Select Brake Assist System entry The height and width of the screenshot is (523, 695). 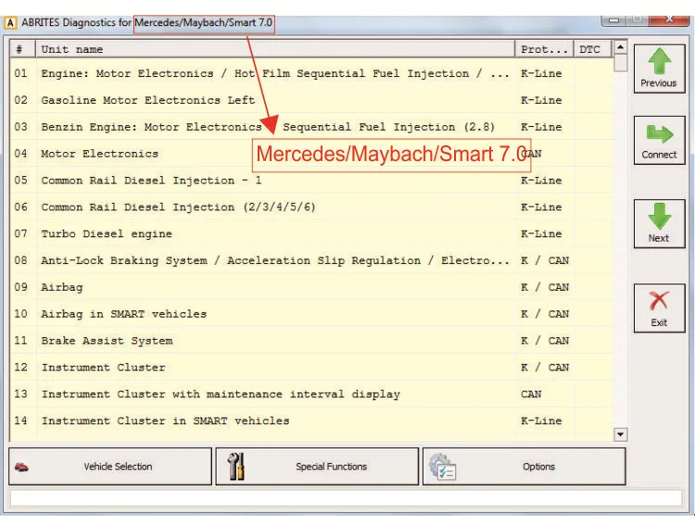(x=311, y=341)
